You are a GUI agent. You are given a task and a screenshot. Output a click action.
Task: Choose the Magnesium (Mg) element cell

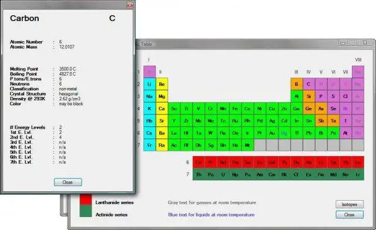162,96
